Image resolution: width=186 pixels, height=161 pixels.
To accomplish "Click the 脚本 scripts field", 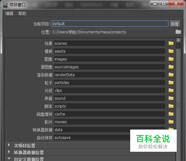I will click(x=109, y=106).
